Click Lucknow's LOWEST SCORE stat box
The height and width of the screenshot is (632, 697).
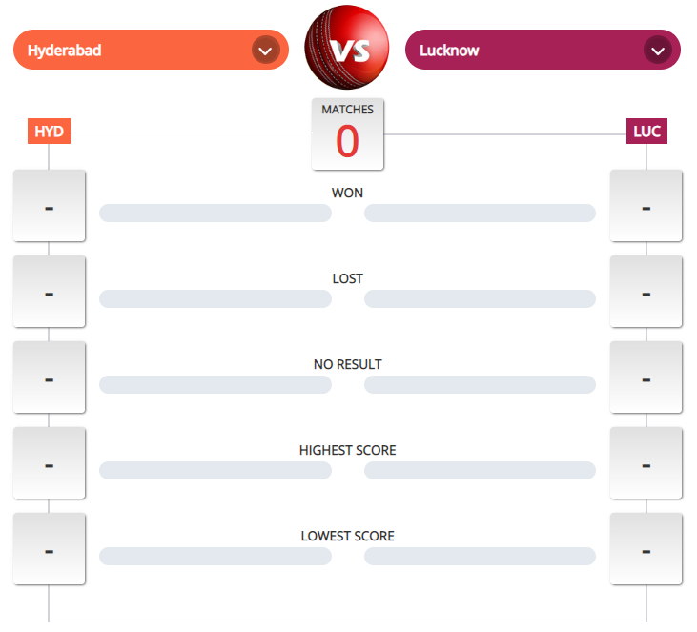point(646,549)
